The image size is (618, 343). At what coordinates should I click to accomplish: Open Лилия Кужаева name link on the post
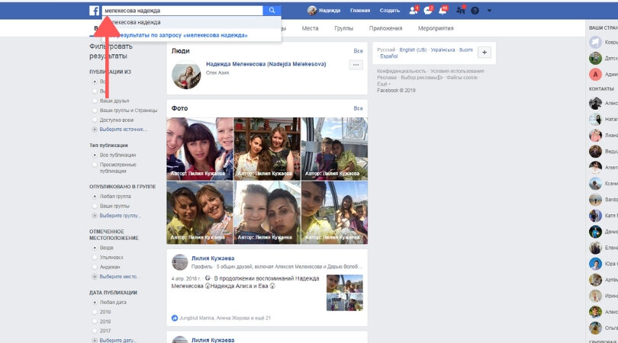tap(213, 258)
